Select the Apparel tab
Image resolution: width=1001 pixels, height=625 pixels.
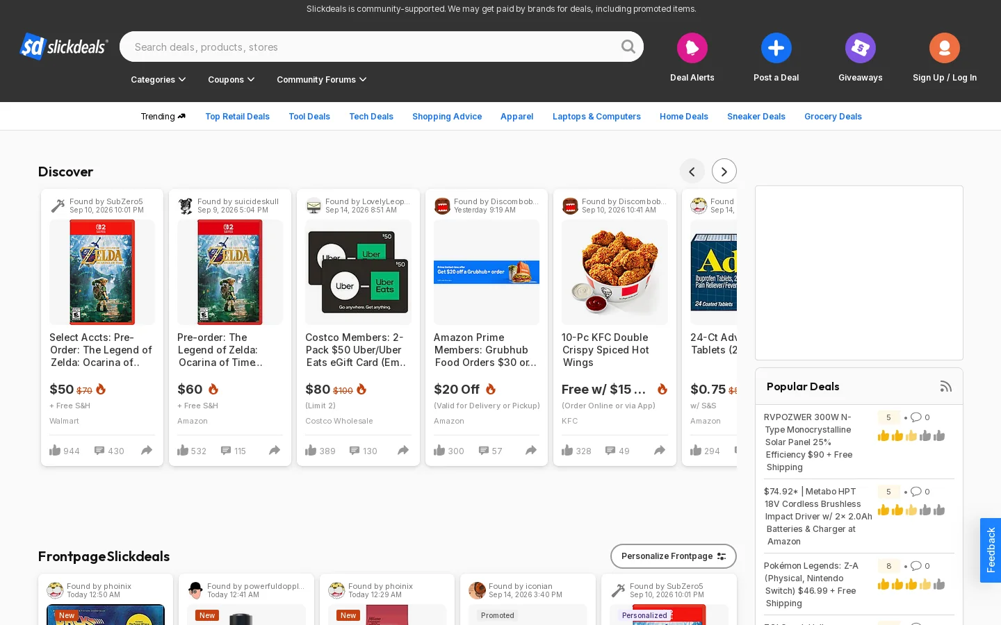[x=517, y=117]
